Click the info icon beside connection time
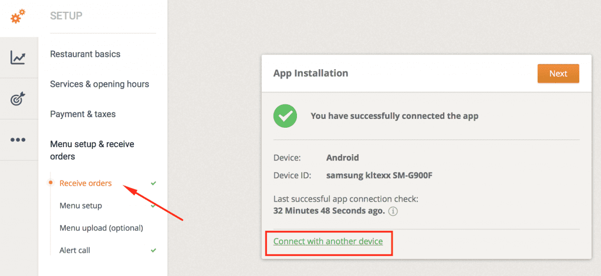The width and height of the screenshot is (601, 276). [x=393, y=210]
